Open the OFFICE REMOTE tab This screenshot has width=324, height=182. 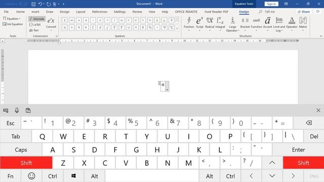[186, 12]
